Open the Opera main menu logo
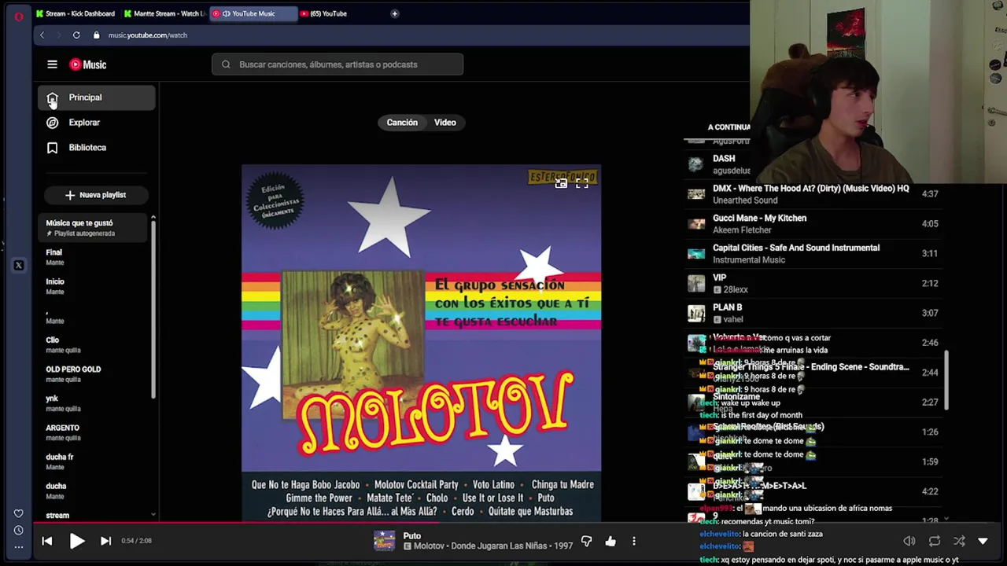This screenshot has height=566, width=1007. point(19,16)
